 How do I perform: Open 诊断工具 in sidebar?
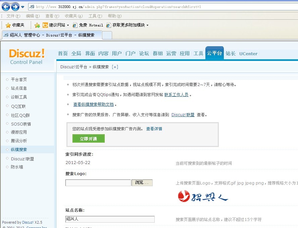coord(19,97)
